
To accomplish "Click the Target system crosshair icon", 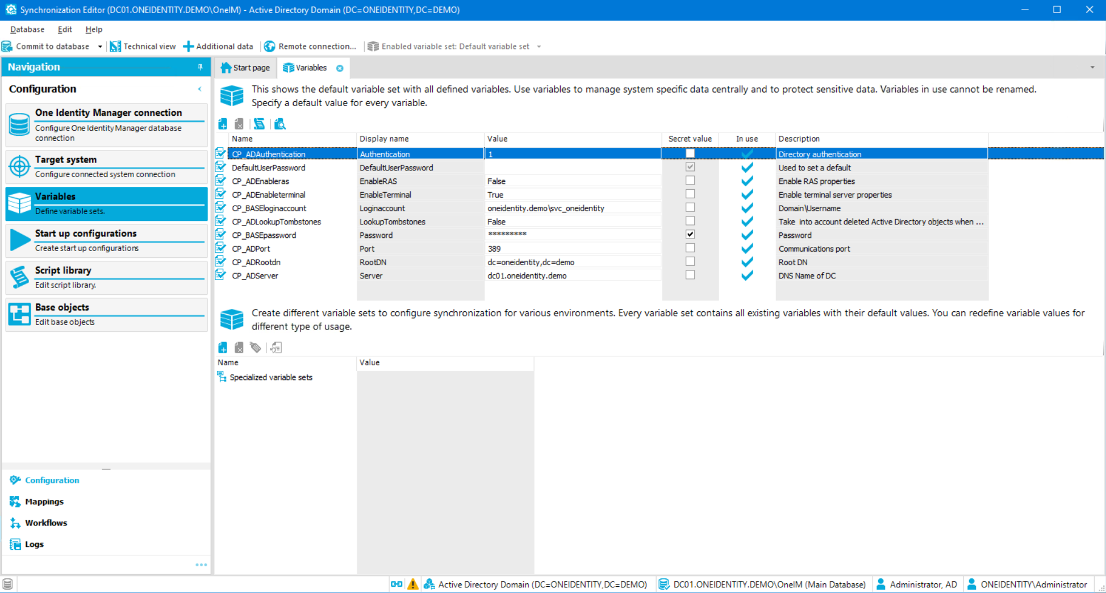I will [19, 166].
